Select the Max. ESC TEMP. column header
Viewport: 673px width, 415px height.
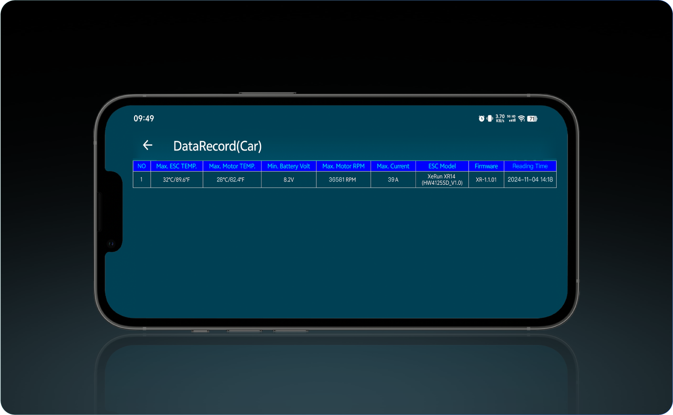[x=176, y=166]
